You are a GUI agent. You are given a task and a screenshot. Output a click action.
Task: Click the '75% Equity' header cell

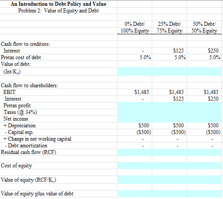[170, 31]
